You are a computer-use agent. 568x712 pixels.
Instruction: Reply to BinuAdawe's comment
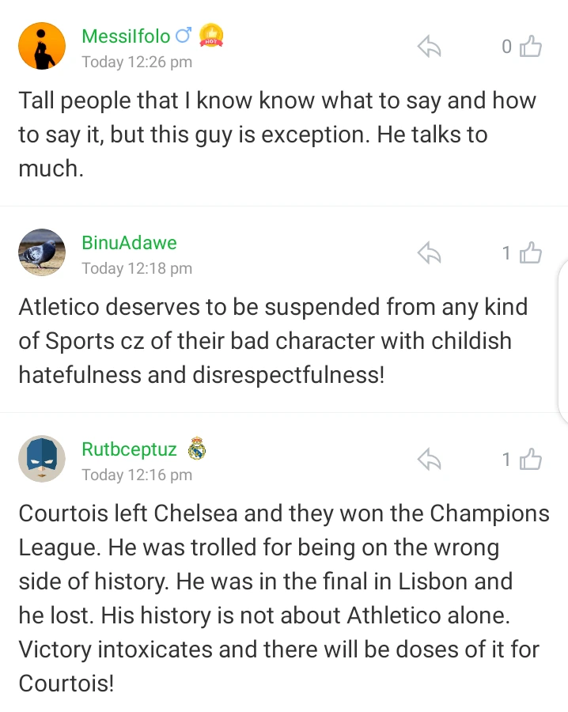[x=429, y=253]
